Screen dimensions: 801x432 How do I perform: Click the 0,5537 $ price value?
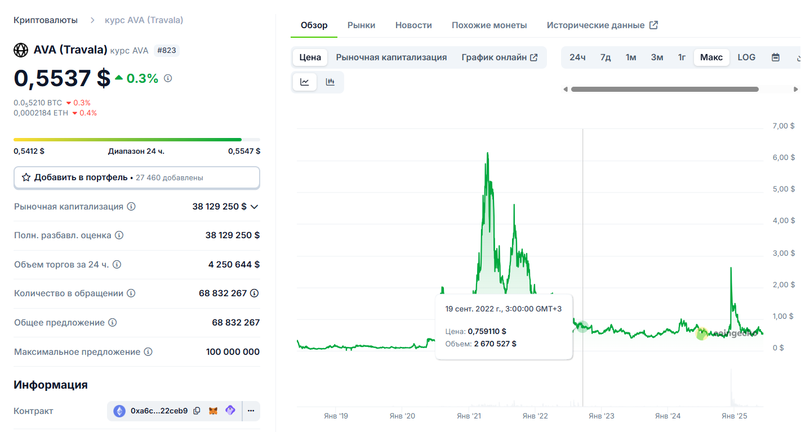tap(62, 78)
